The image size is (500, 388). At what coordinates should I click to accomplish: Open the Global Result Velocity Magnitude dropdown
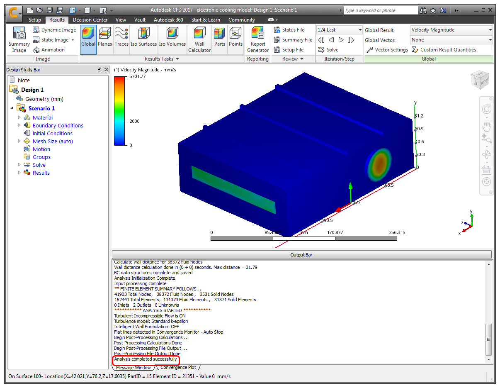pyautogui.click(x=451, y=30)
